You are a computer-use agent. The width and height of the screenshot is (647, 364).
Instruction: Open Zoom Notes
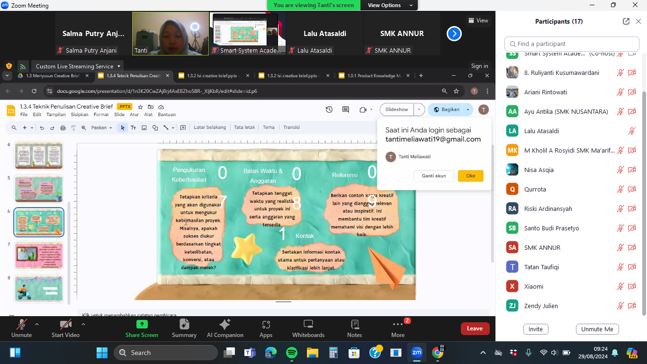coord(354,328)
